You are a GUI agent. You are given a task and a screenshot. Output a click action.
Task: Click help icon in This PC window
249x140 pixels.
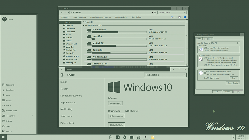click(x=185, y=17)
